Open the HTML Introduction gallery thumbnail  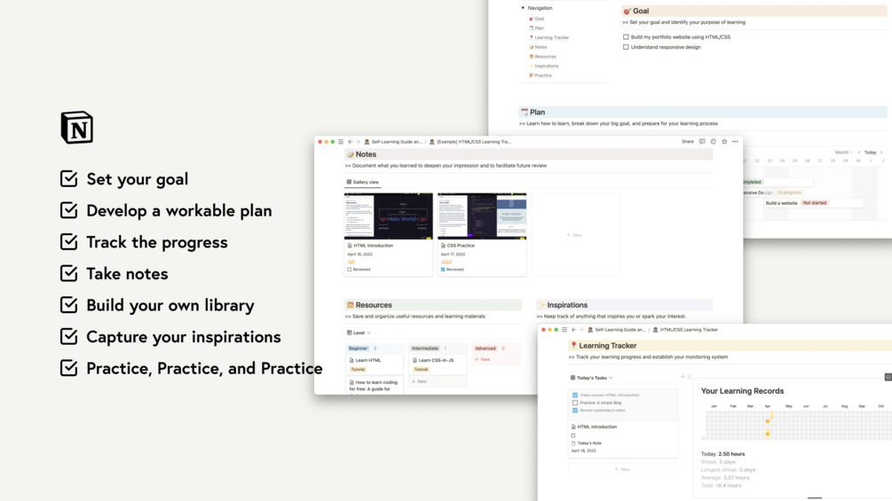(389, 215)
